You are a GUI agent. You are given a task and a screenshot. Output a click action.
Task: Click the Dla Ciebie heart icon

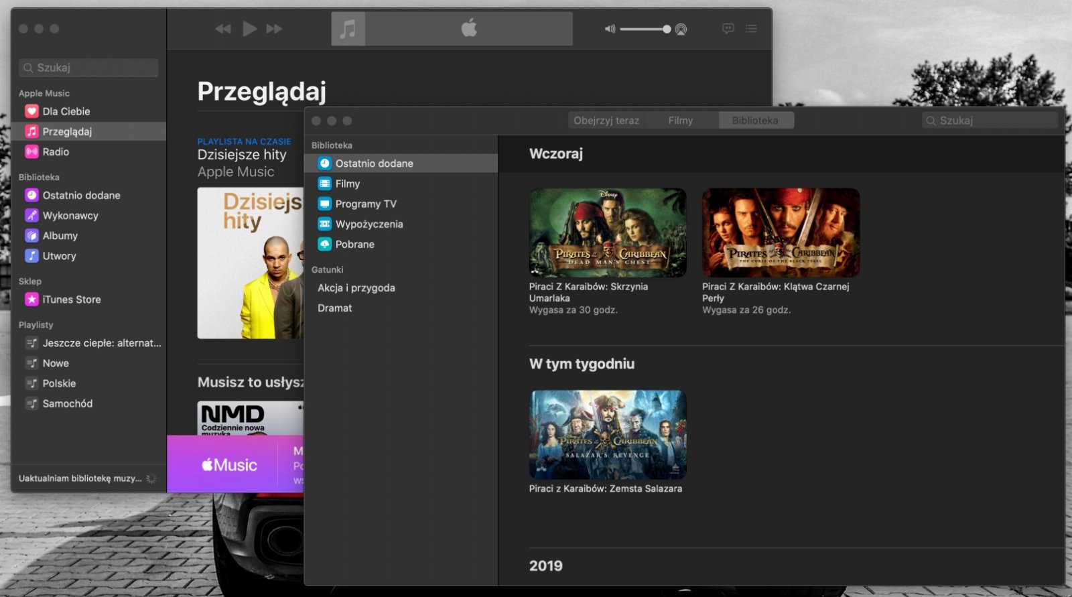[x=31, y=111]
